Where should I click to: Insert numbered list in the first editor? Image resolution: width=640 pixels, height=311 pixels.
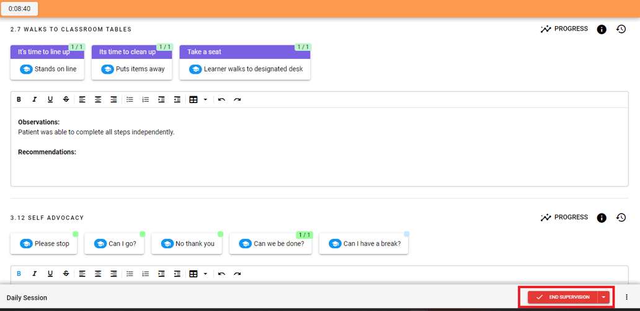pos(146,100)
